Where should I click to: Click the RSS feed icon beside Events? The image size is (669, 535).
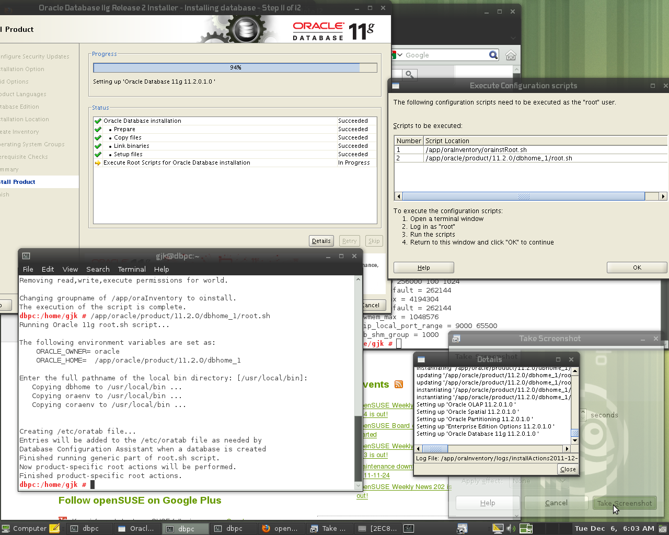(399, 385)
